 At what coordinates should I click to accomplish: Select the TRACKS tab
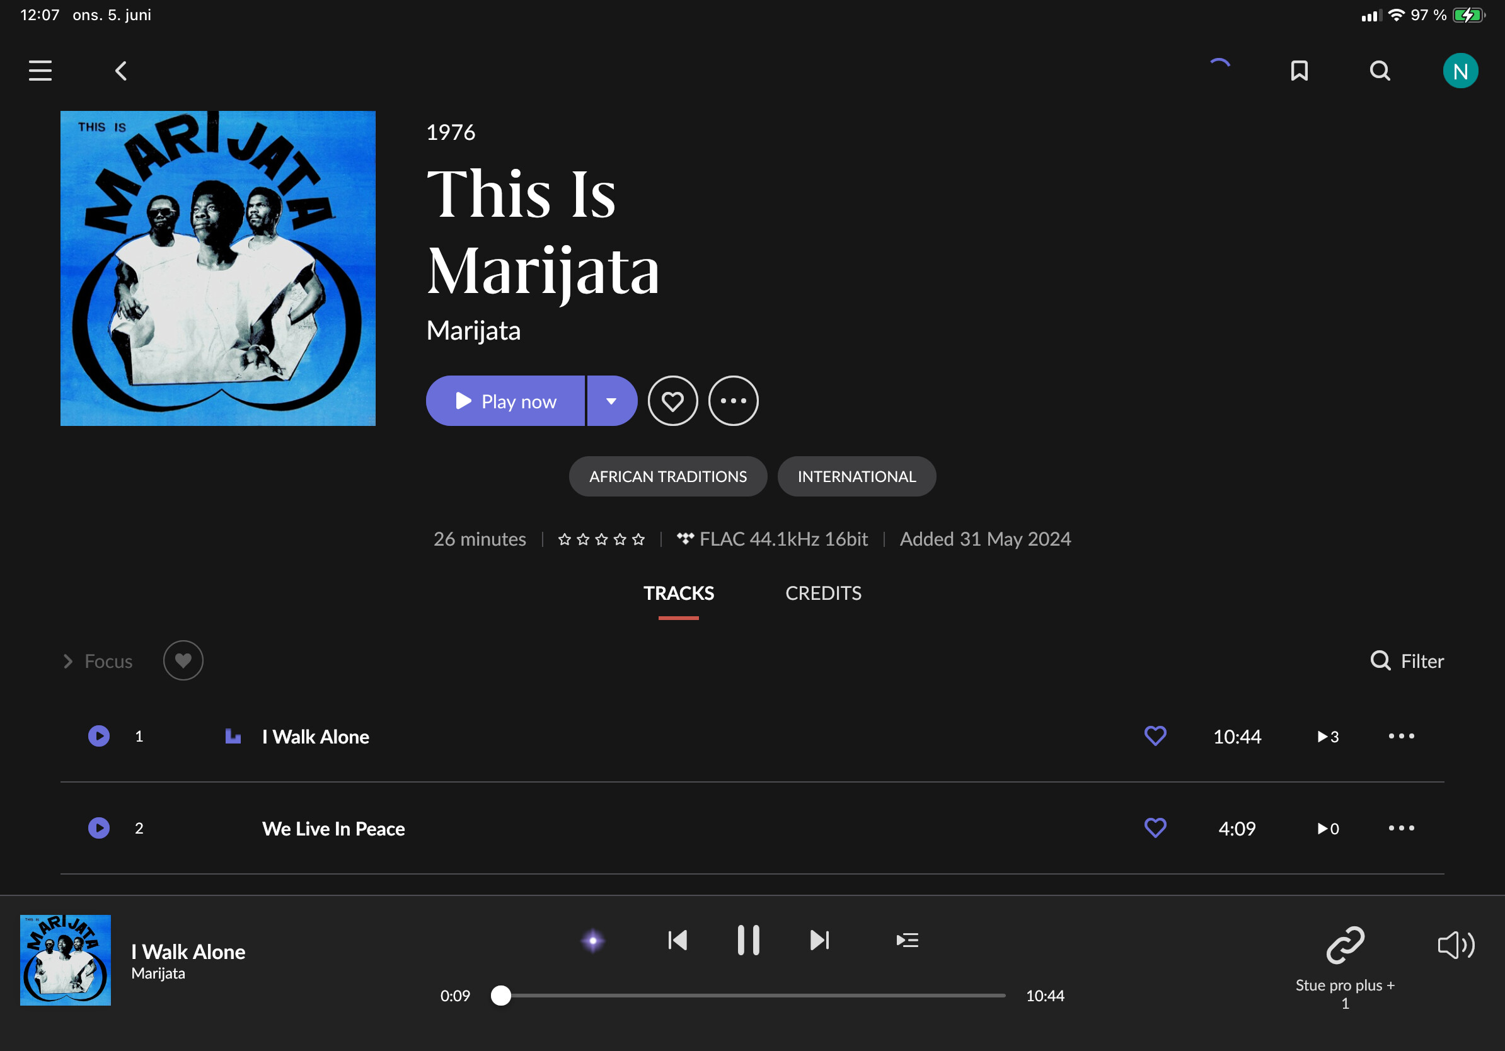coord(678,593)
